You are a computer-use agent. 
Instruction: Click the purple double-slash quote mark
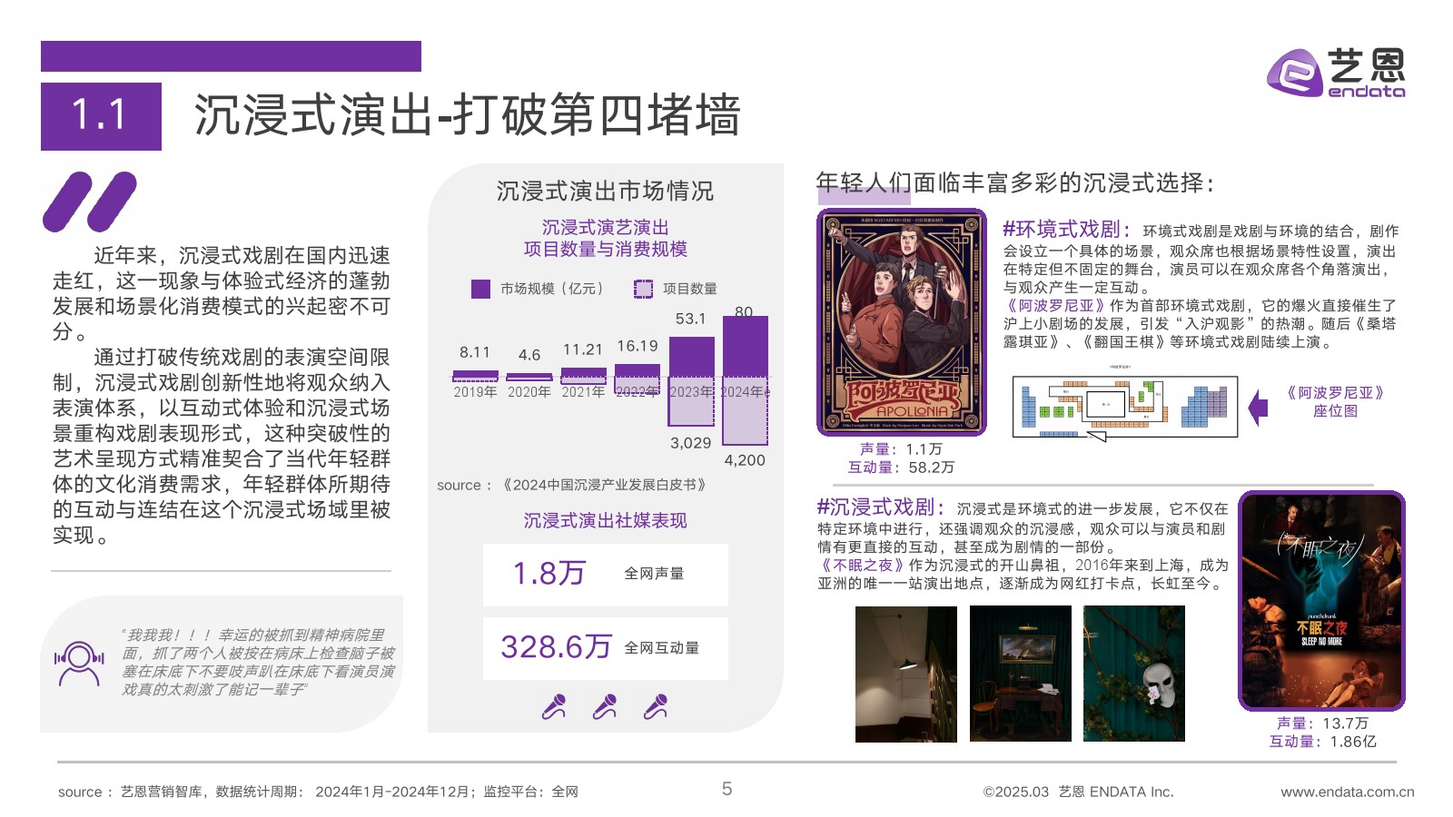pyautogui.click(x=89, y=202)
